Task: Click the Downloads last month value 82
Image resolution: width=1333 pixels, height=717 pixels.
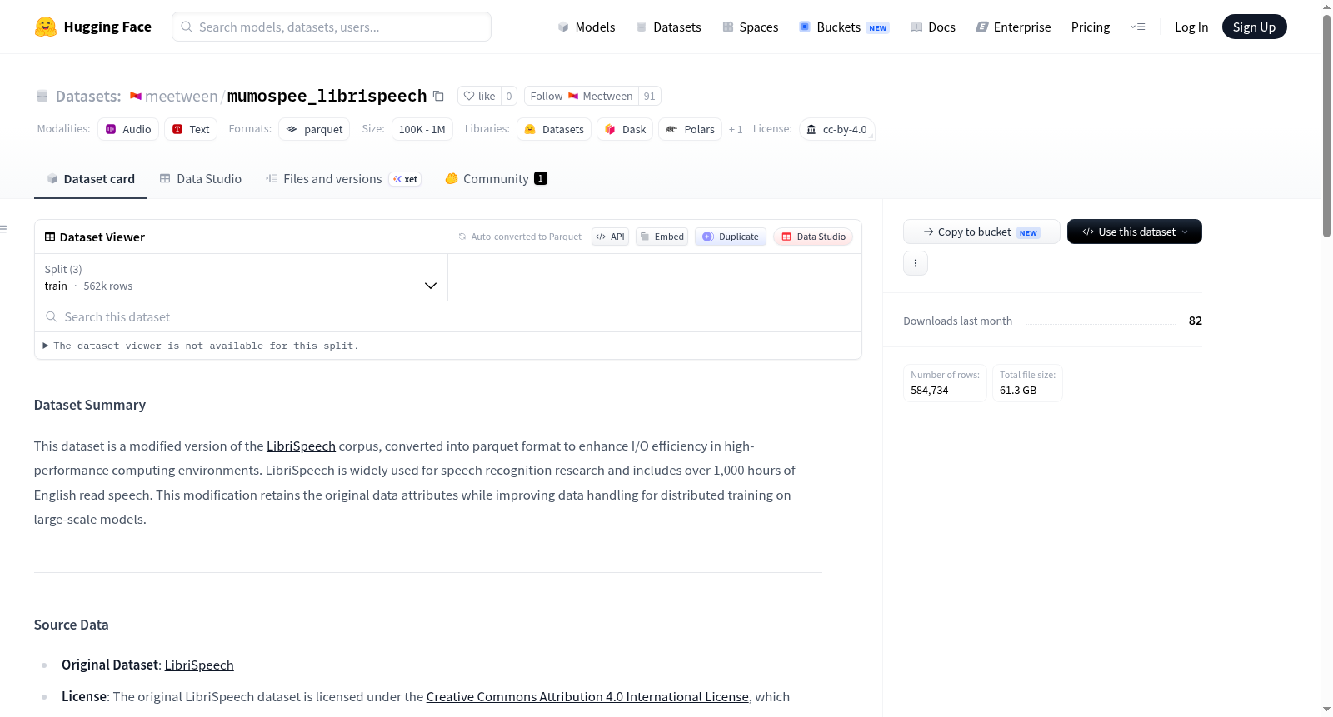Action: click(x=1195, y=321)
